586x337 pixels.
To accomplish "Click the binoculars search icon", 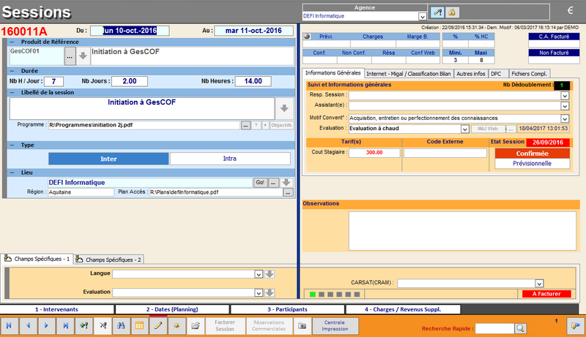I will [122, 325].
